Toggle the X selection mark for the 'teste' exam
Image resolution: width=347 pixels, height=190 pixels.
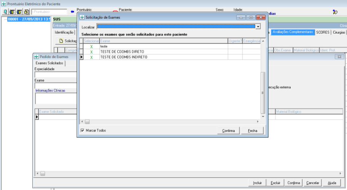tap(91, 47)
